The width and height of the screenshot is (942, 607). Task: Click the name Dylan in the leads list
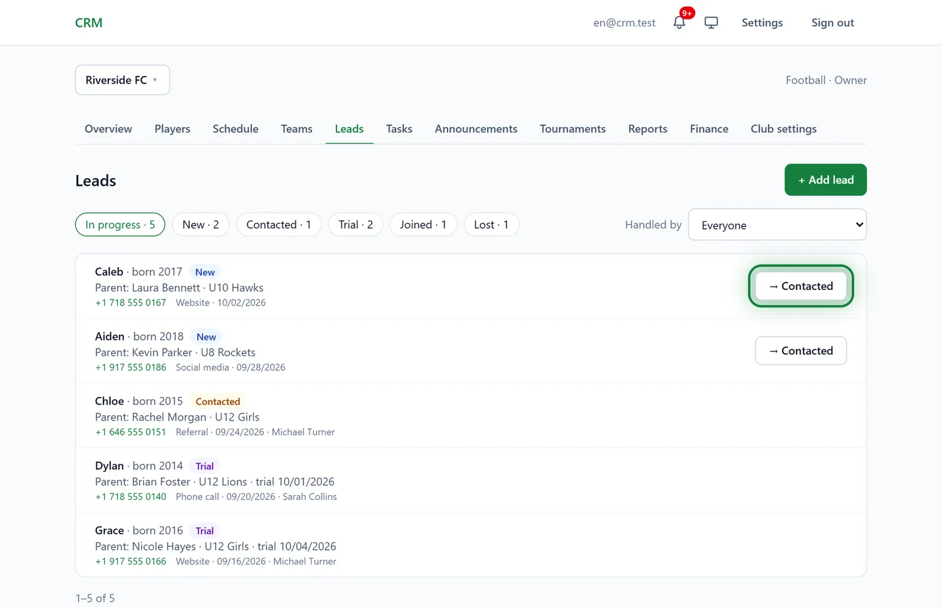click(110, 466)
